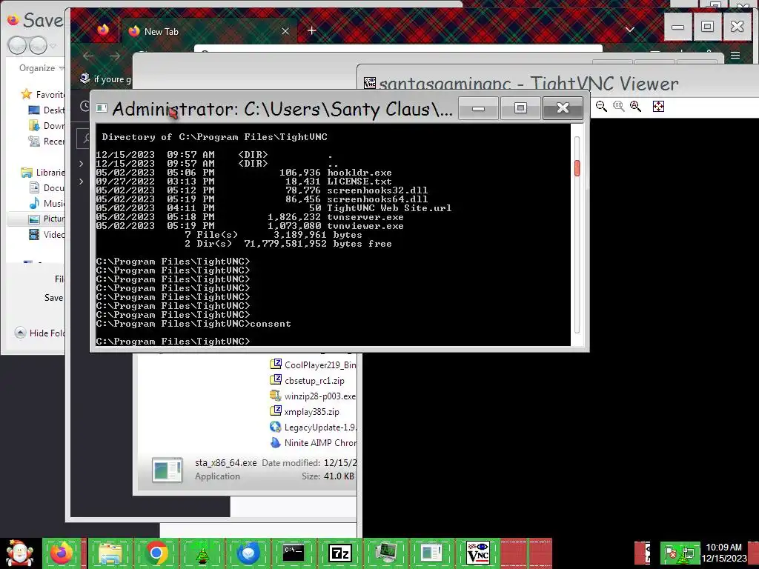Click the navigation history dropdown arrow in Save dialog
The width and height of the screenshot is (759, 569).
53,46
